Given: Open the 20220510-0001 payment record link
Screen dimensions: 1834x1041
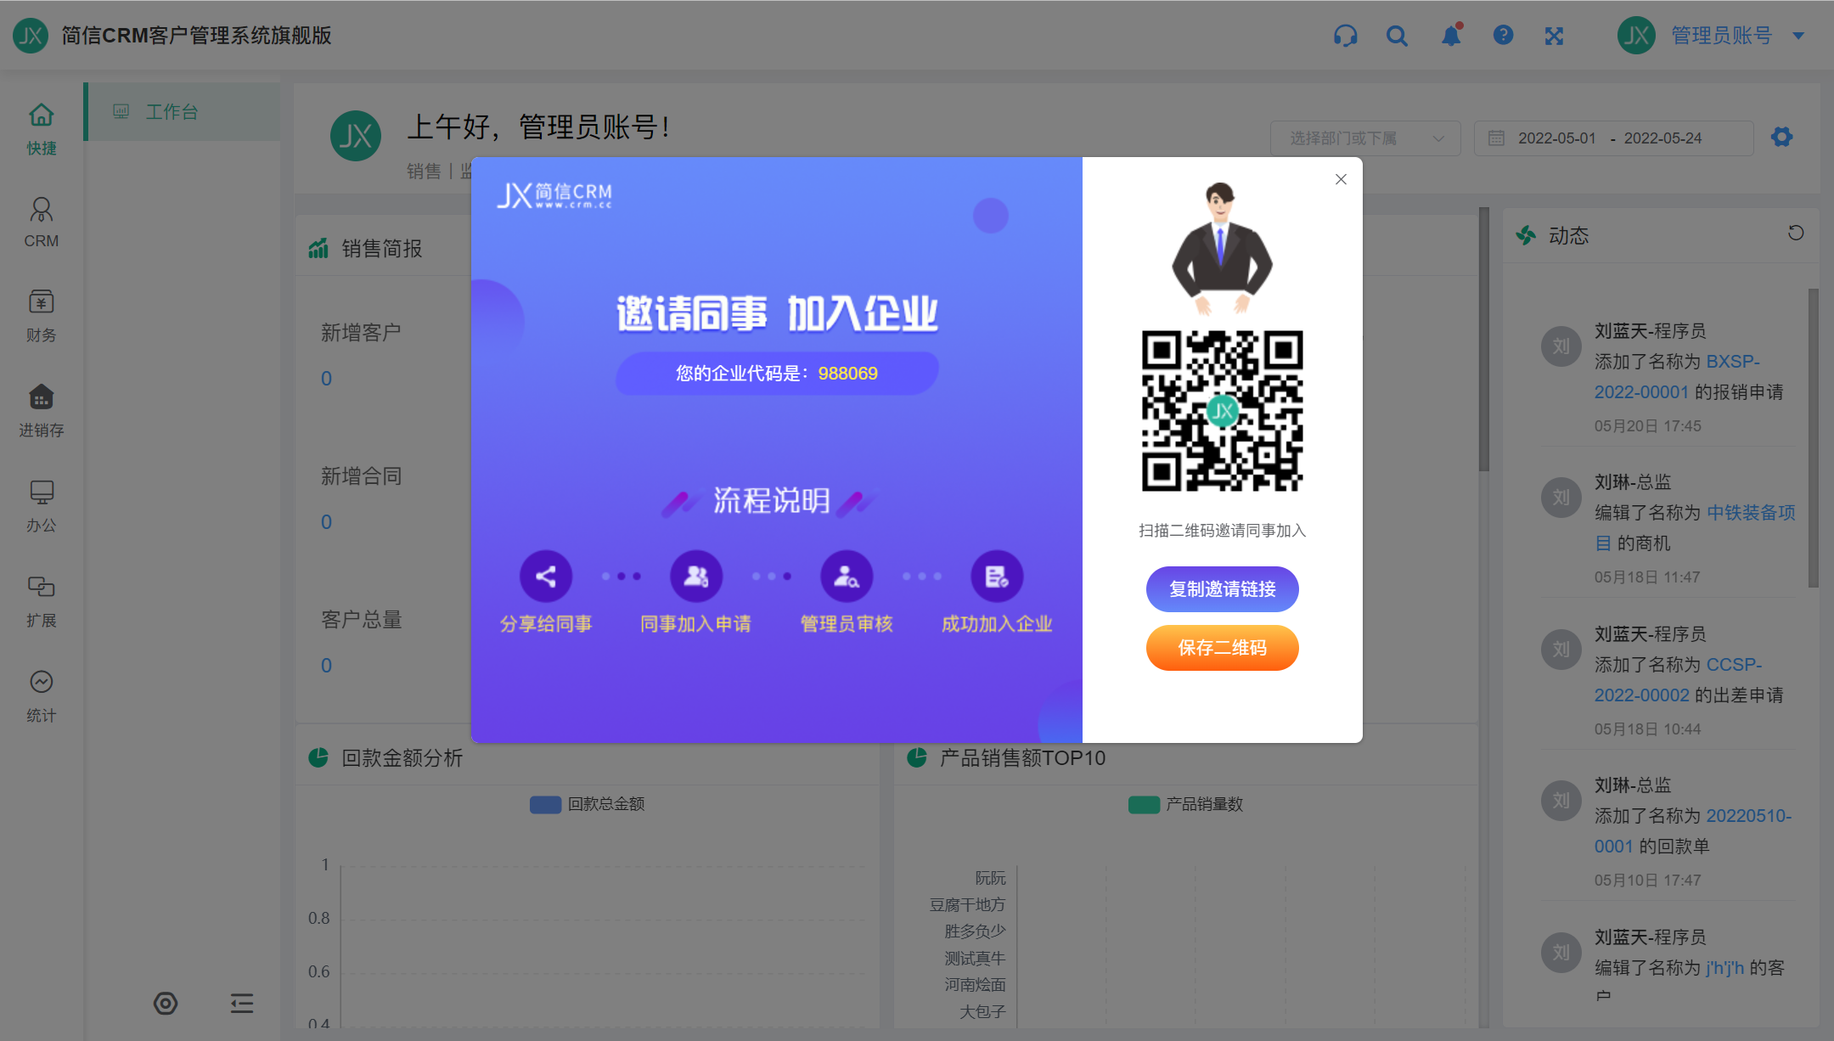Looking at the screenshot, I should (x=1693, y=831).
